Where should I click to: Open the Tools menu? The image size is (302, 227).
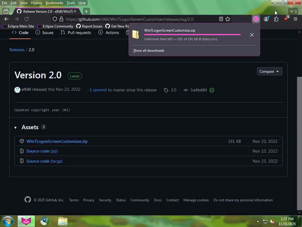pos(71,3)
